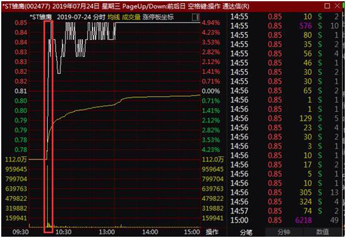Open the 操作 menu below the chart
The image size is (346, 238).
click(x=212, y=232)
